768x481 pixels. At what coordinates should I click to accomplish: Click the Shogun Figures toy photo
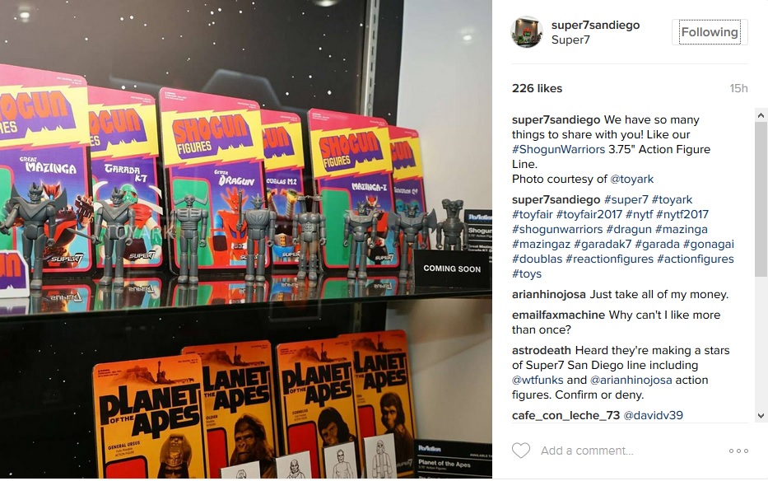246,240
